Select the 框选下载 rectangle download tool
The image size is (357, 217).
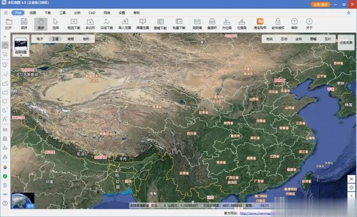74,24
